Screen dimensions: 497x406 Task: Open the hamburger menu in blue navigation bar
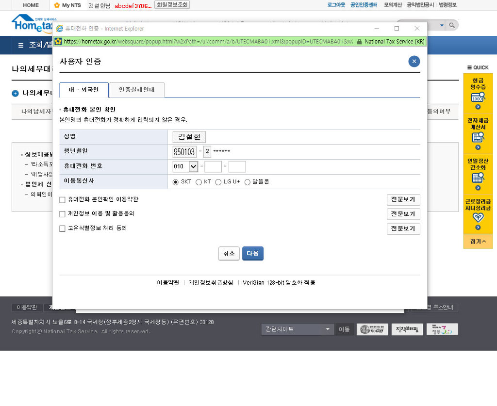tap(21, 45)
